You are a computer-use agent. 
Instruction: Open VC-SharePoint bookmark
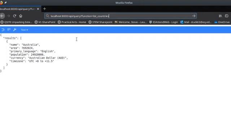45,22
